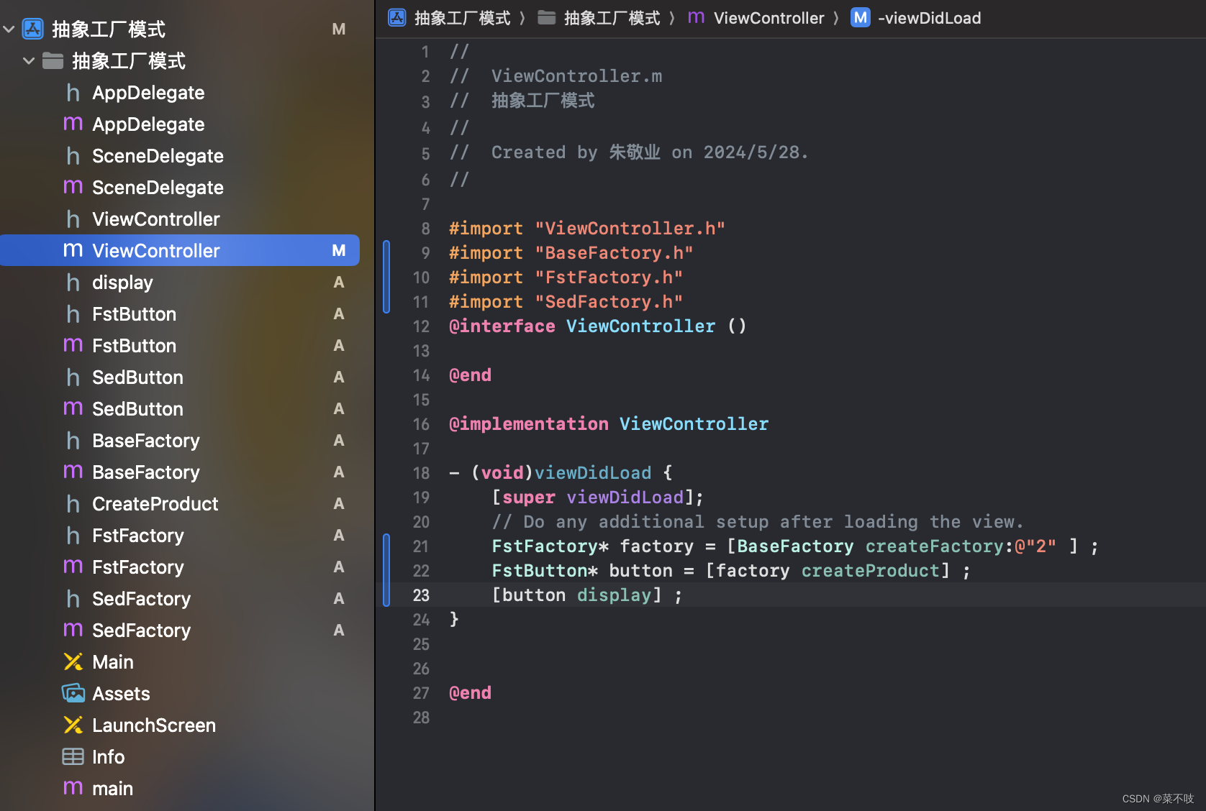
Task: Click "BaseFactory.h" import string on line 9
Action: tap(614, 253)
